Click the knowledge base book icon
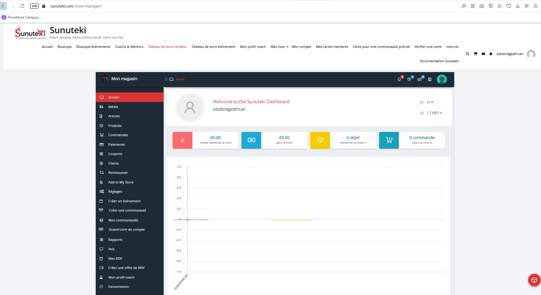 point(430,79)
